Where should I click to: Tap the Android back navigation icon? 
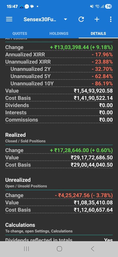pyautogui.click(x=92, y=249)
